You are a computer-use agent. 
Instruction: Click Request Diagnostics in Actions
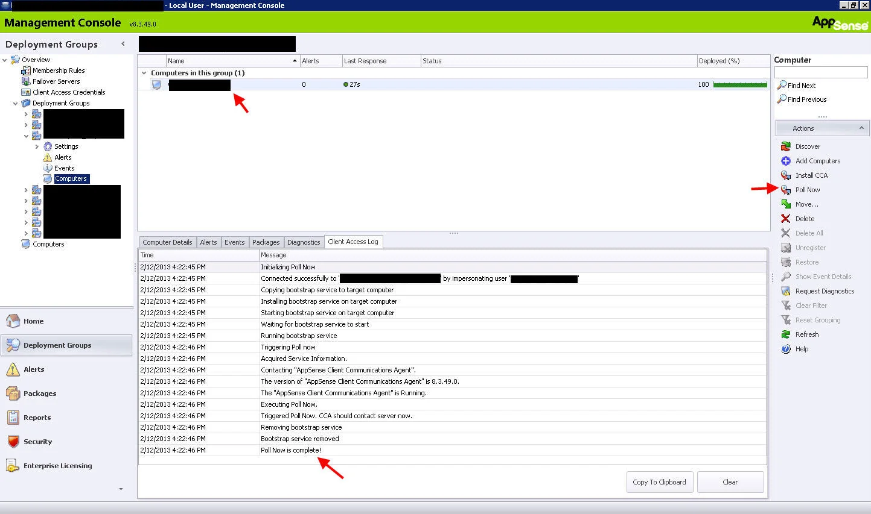825,291
